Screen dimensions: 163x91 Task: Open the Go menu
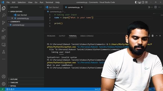pos(36,2)
